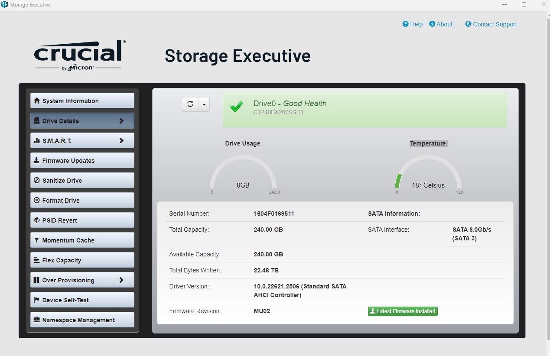Click the Help question mark icon
The image size is (550, 356).
(406, 24)
